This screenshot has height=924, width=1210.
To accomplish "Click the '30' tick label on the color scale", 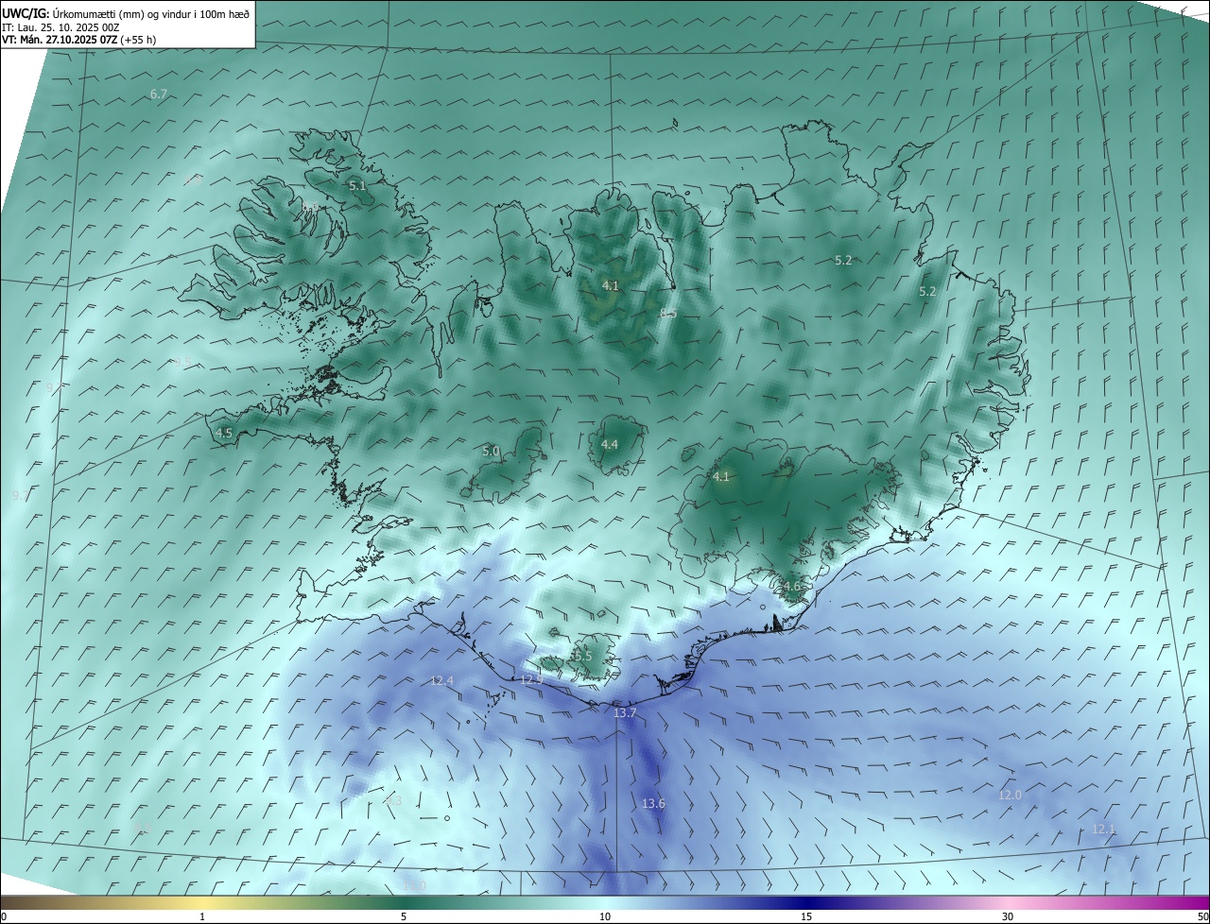I will coord(1008,916).
